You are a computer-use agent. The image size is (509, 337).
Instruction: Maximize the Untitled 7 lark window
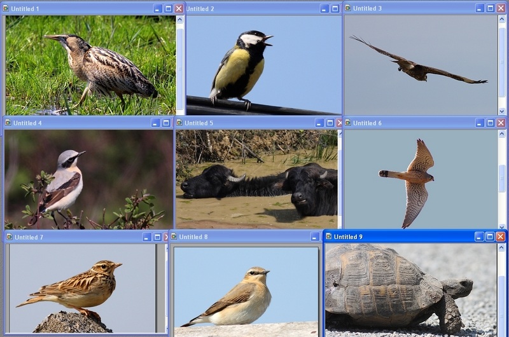click(157, 237)
